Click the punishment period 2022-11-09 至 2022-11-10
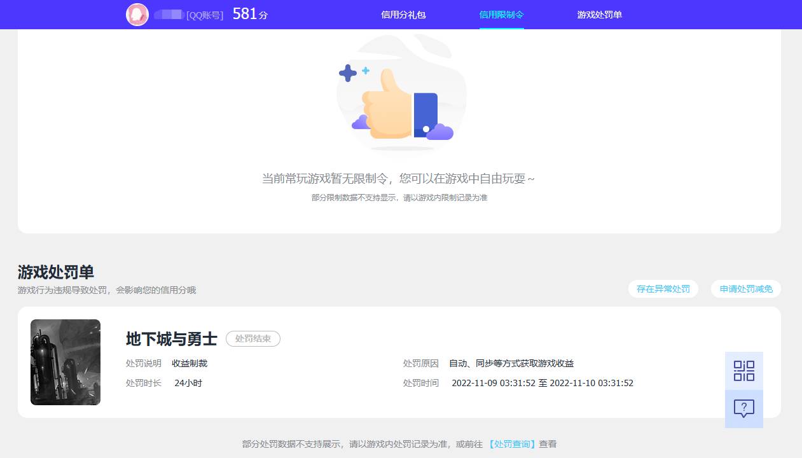 (x=542, y=383)
